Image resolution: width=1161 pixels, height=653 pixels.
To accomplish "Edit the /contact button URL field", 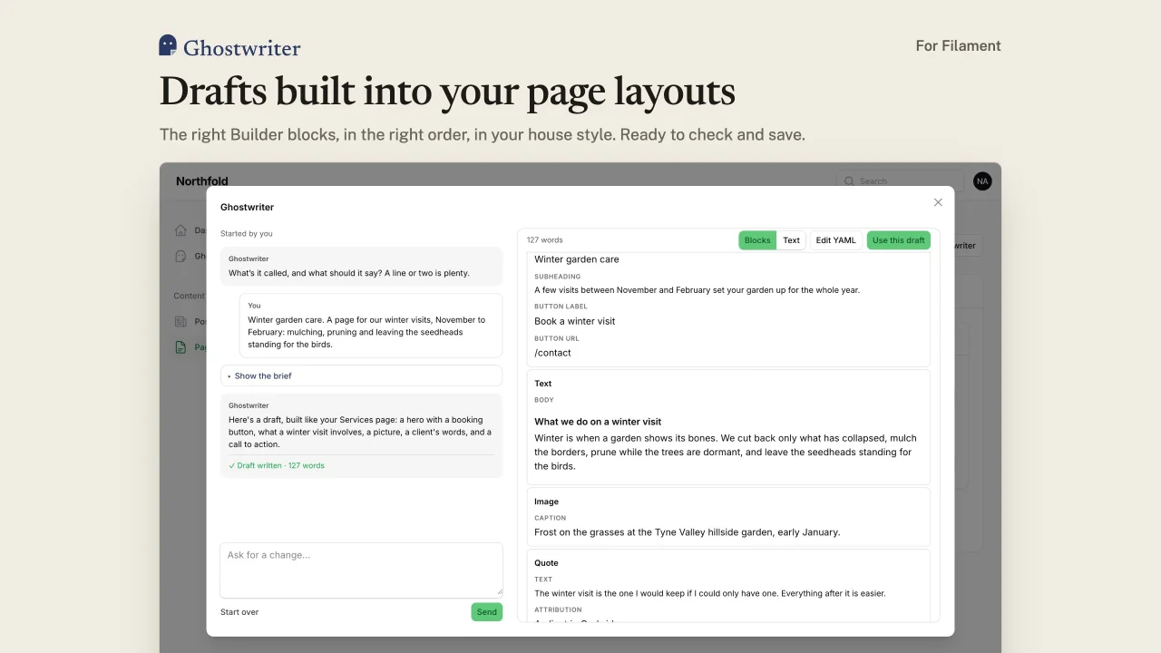I will (552, 353).
